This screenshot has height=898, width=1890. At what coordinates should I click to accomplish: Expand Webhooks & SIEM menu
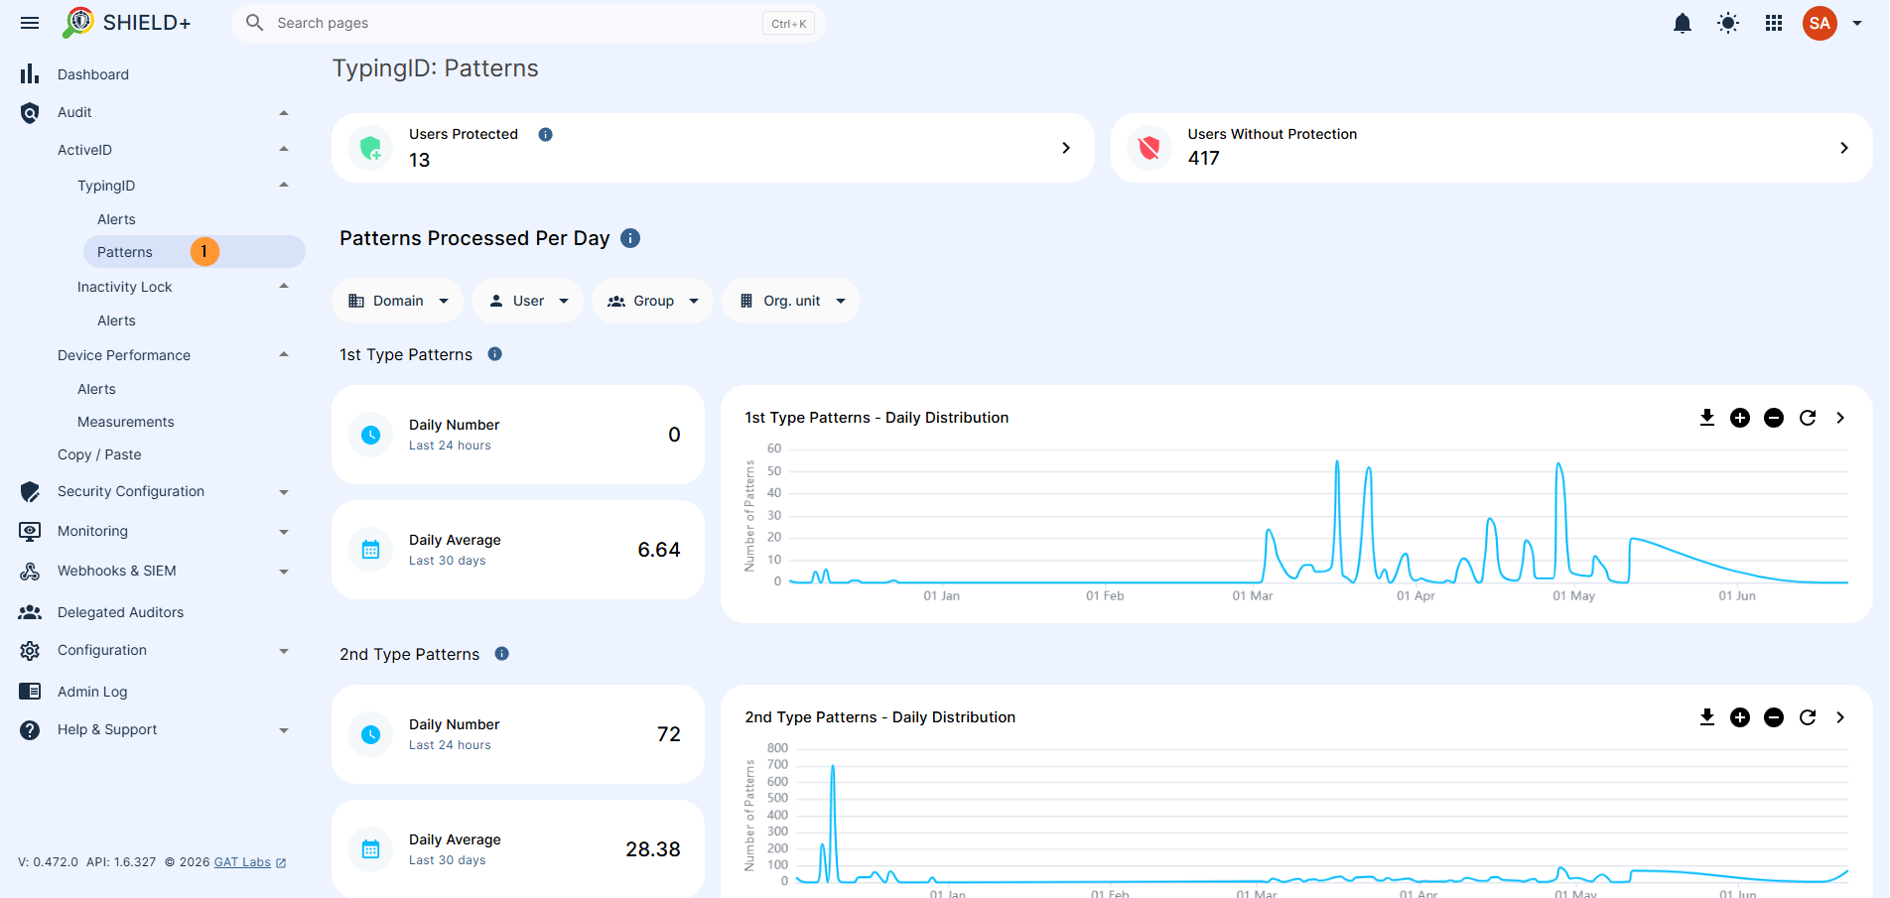(x=284, y=572)
